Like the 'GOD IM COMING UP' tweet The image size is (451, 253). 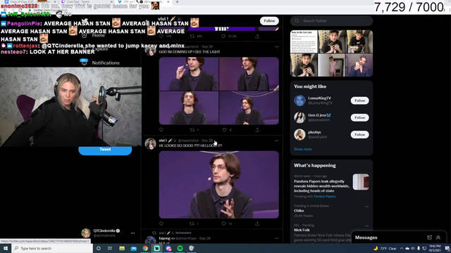(x=224, y=129)
